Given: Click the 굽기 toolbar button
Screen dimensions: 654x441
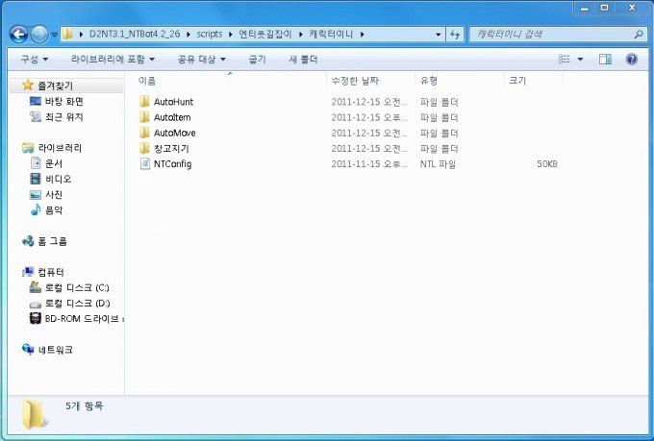Looking at the screenshot, I should (257, 59).
